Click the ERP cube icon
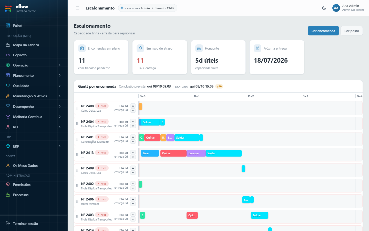Screen dimensions: 369x231 click(8, 146)
